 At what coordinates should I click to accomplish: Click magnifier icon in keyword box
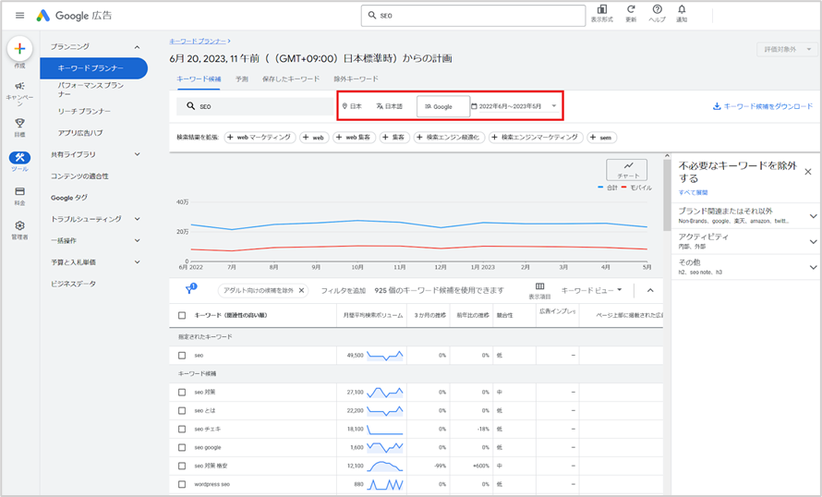[x=191, y=106]
